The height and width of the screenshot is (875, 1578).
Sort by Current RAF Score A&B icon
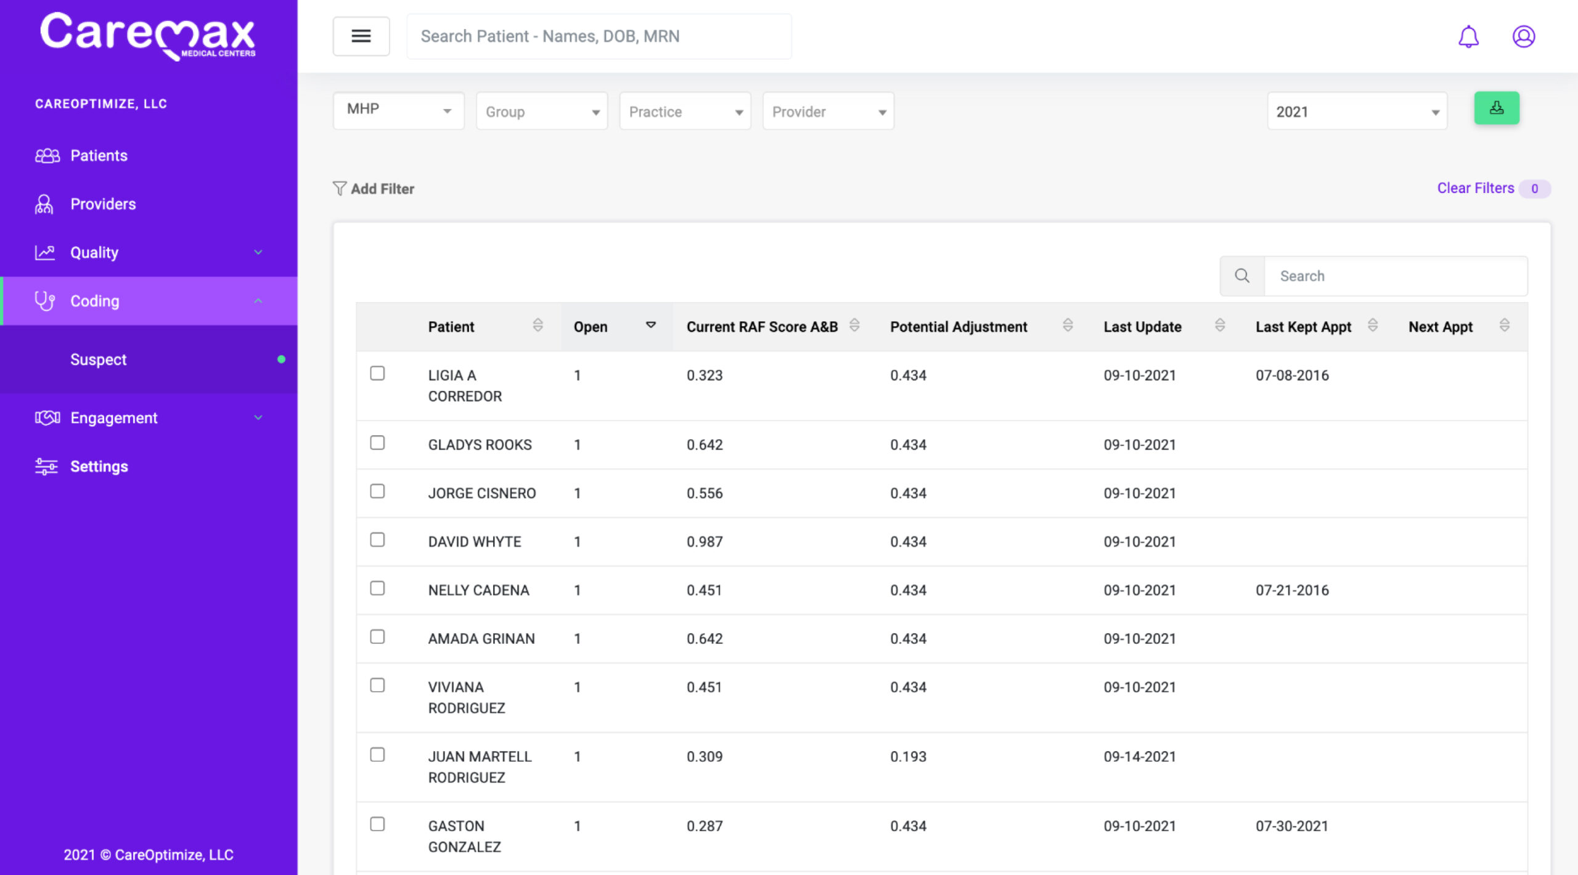(x=854, y=325)
